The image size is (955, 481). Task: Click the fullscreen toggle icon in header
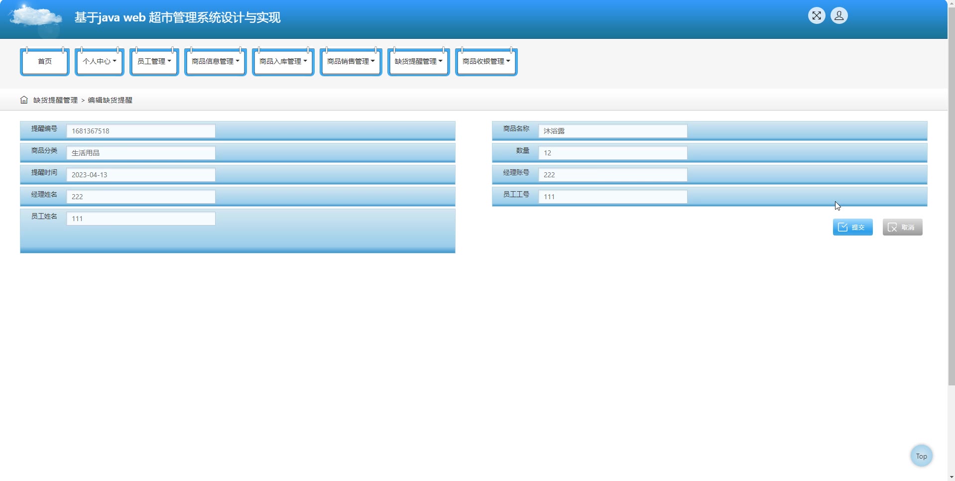(817, 15)
